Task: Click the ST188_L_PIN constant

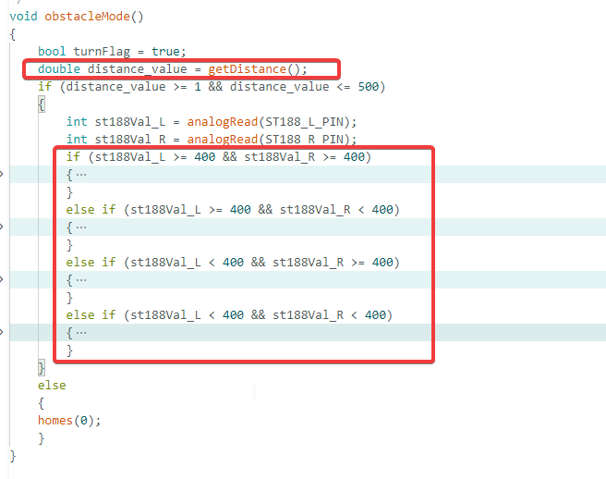Action: [x=304, y=122]
